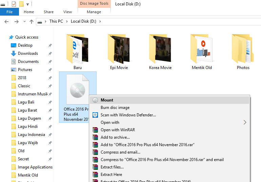Switch to the View ribbon tab
Image resolution: width=261 pixels, height=182 pixels.
67,12
